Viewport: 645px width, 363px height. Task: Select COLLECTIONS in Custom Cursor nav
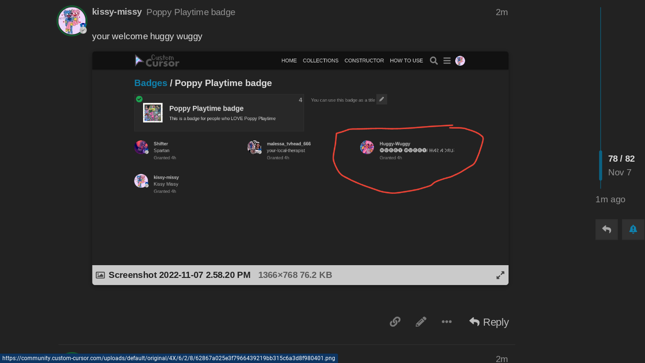[x=321, y=60]
